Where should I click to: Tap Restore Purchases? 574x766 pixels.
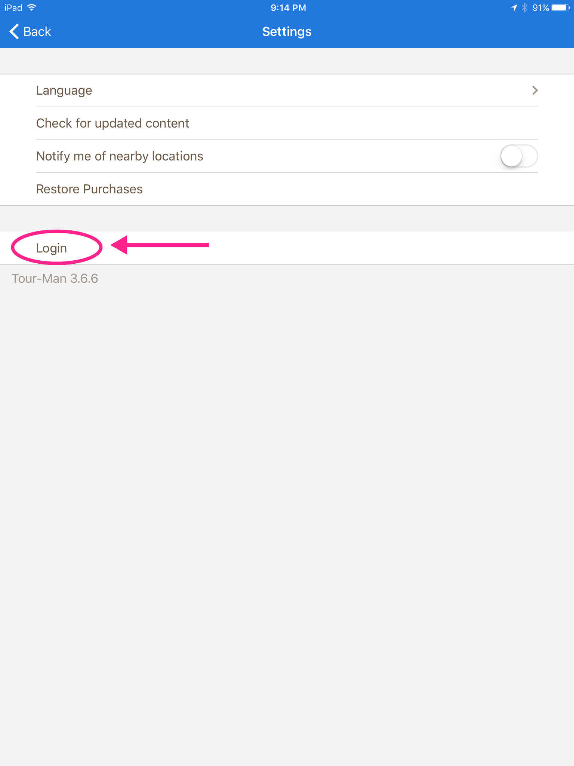click(x=287, y=189)
